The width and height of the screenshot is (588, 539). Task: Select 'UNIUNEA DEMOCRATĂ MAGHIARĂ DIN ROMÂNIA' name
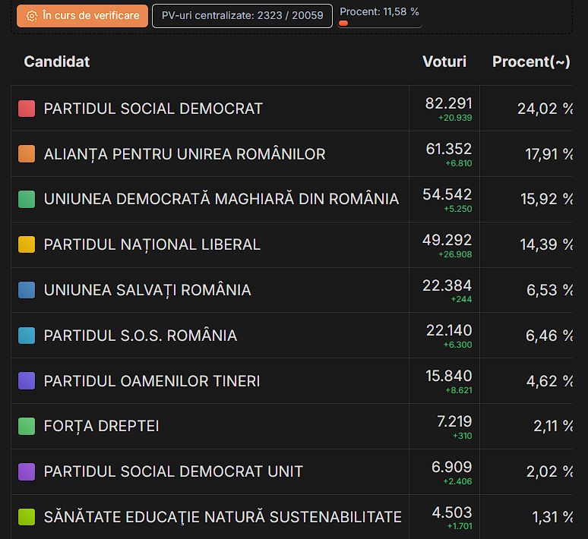click(221, 199)
